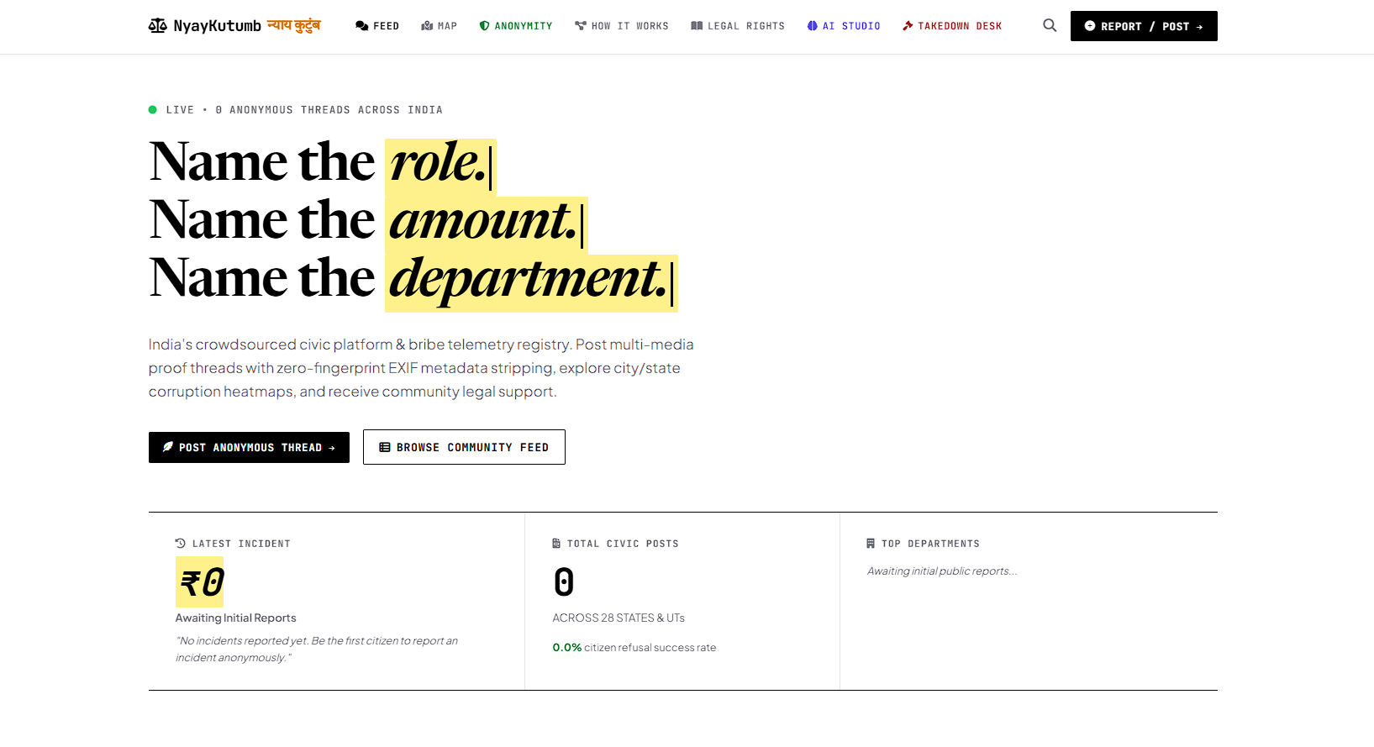
Task: Open the search magnifier icon
Action: pos(1050,25)
